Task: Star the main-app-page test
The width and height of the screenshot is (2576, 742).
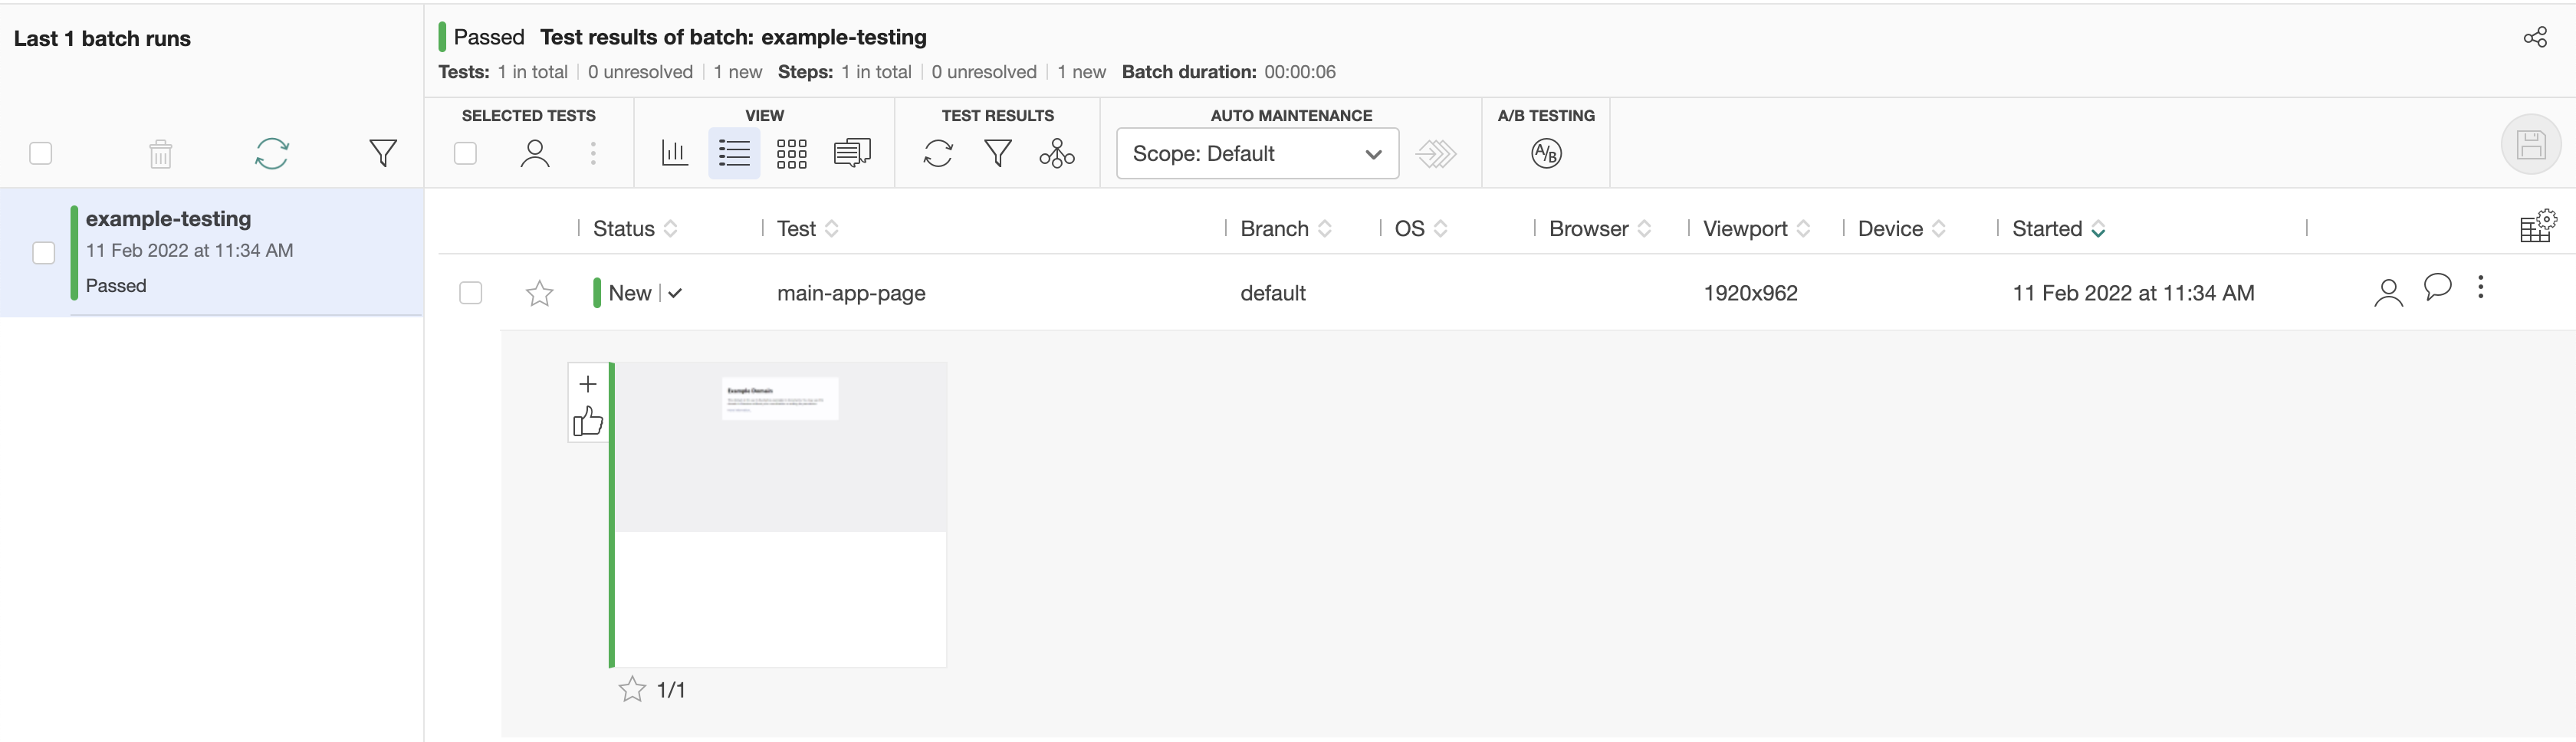Action: (x=539, y=293)
